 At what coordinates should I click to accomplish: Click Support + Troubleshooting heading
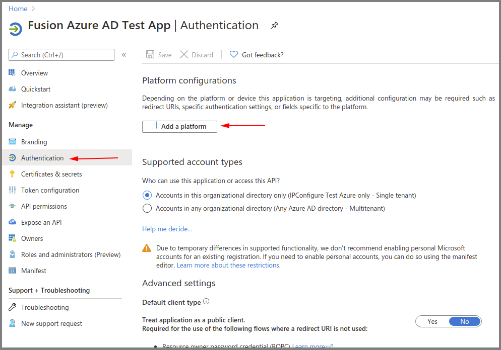coord(49,290)
